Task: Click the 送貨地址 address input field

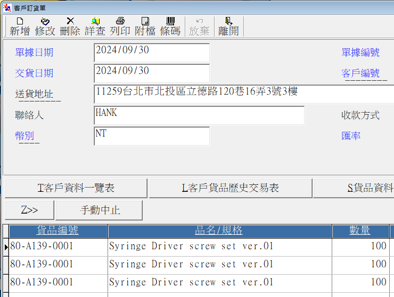Action: pyautogui.click(x=243, y=94)
